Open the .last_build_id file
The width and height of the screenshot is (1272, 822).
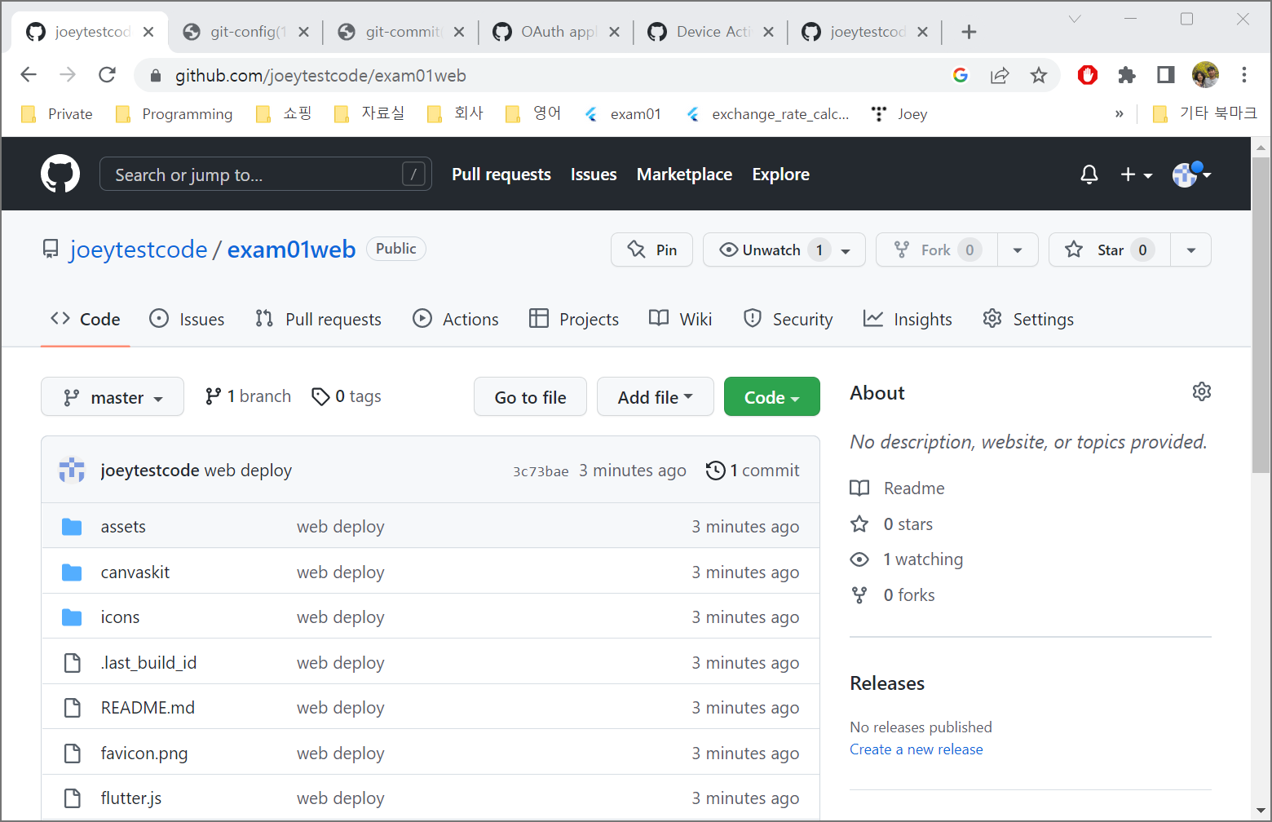[x=148, y=663]
